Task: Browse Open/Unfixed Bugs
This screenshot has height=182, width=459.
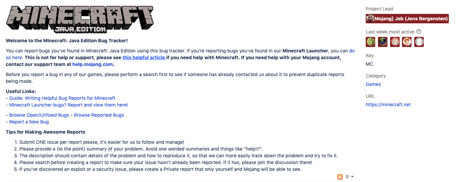Action: [x=39, y=115]
